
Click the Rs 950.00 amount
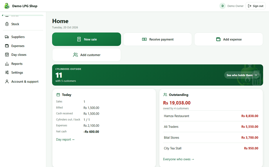pos(251,148)
